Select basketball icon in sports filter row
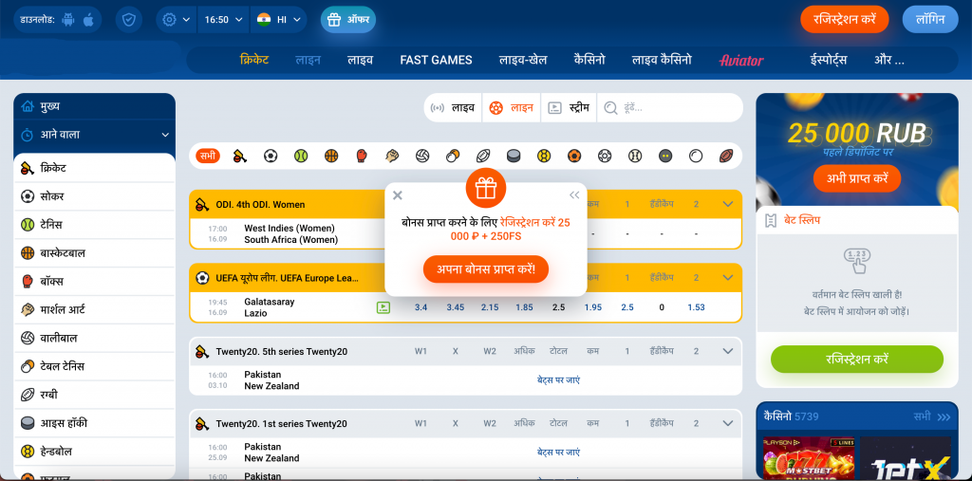The height and width of the screenshot is (481, 972). (x=331, y=156)
